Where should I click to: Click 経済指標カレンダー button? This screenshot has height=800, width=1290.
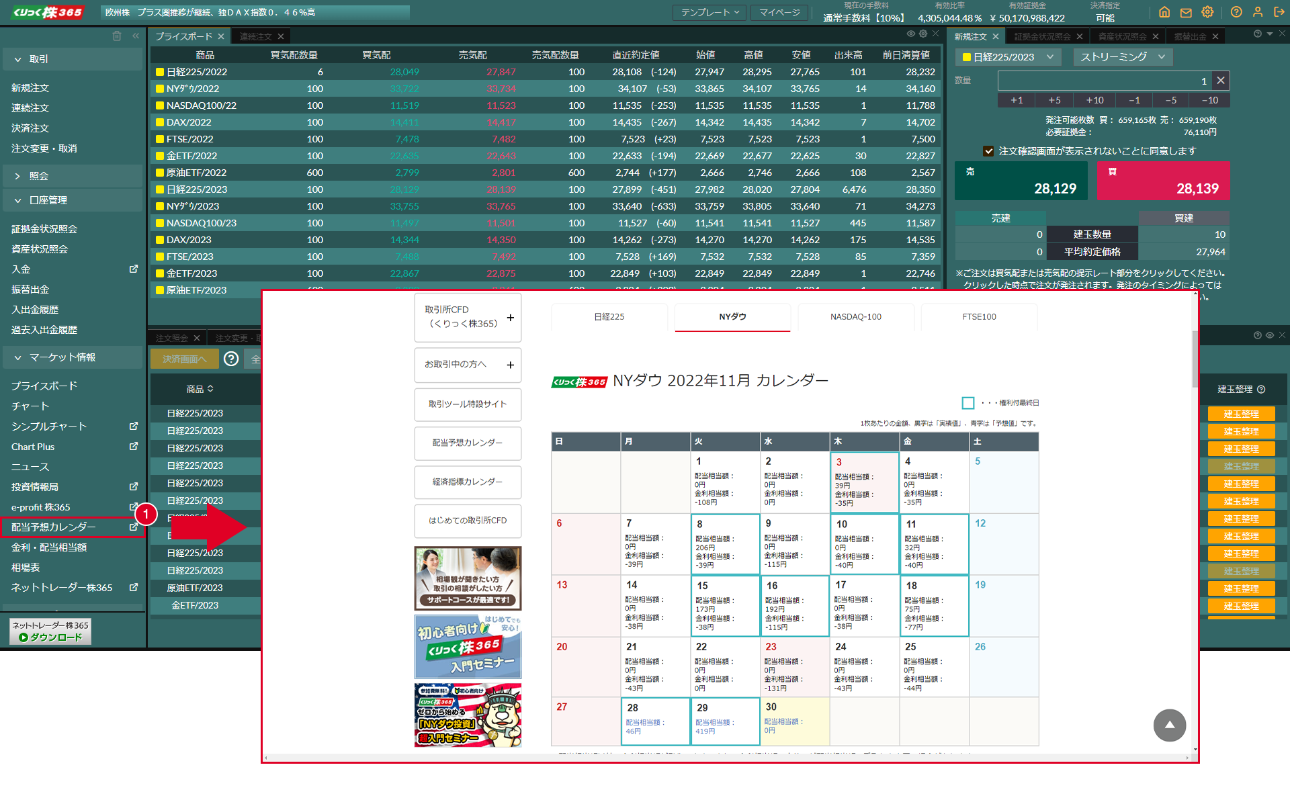coord(468,482)
